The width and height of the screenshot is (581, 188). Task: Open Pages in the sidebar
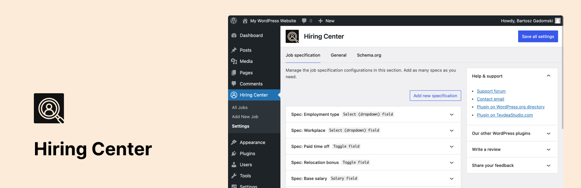point(246,73)
